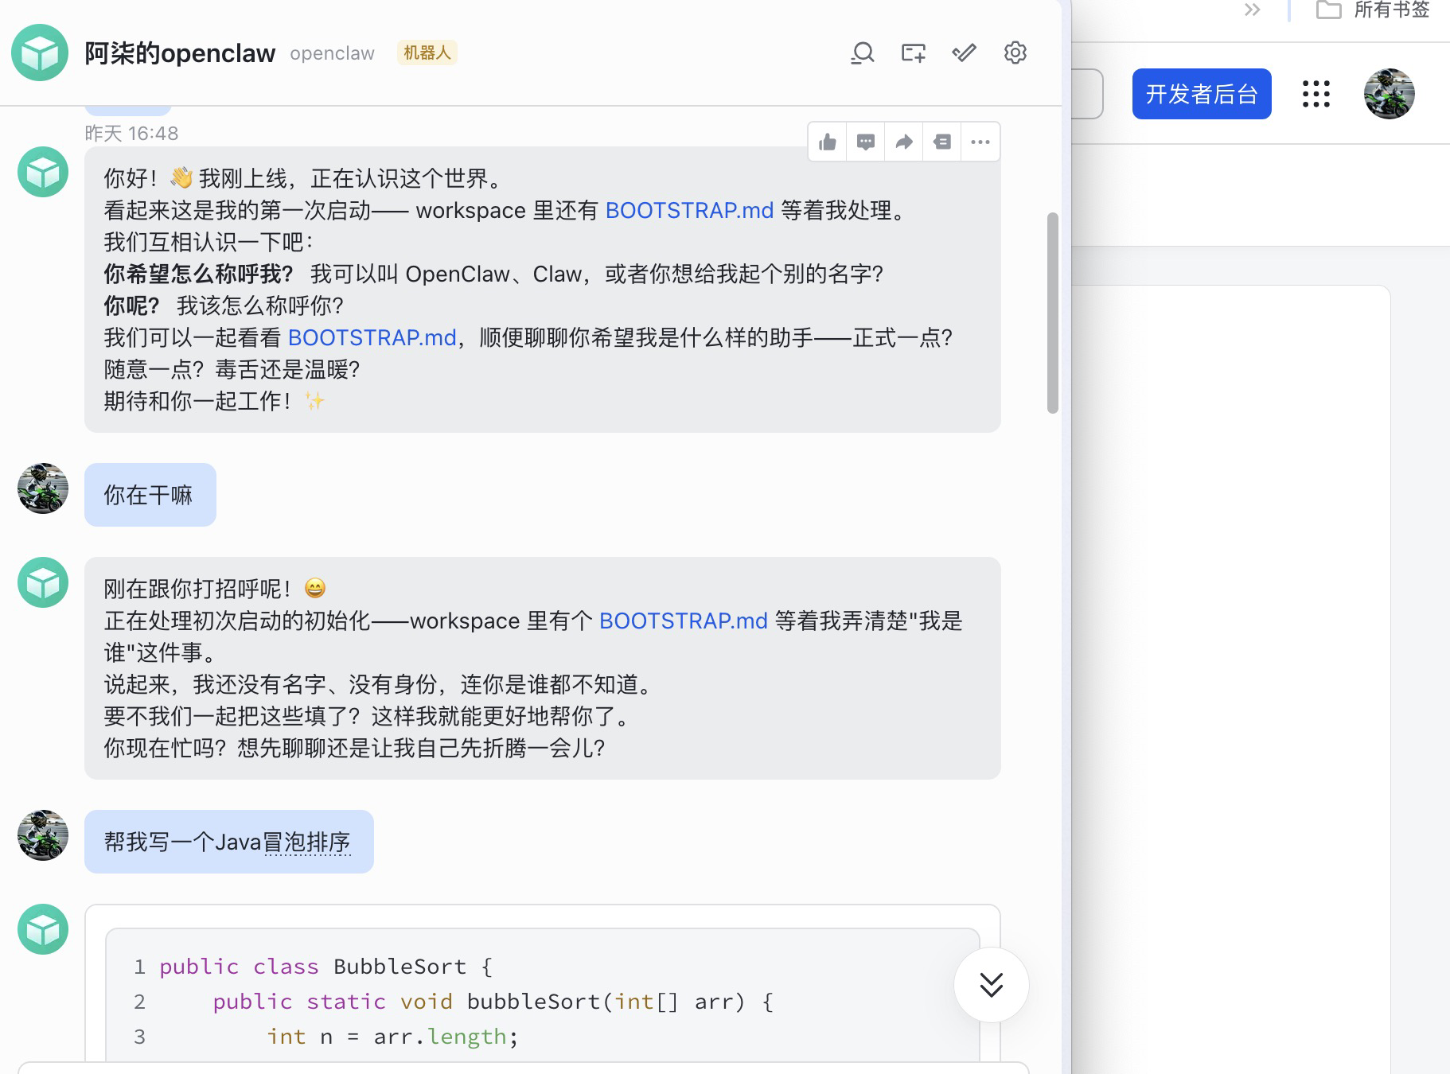Click the chat title 阿柒的openclaw

(180, 53)
